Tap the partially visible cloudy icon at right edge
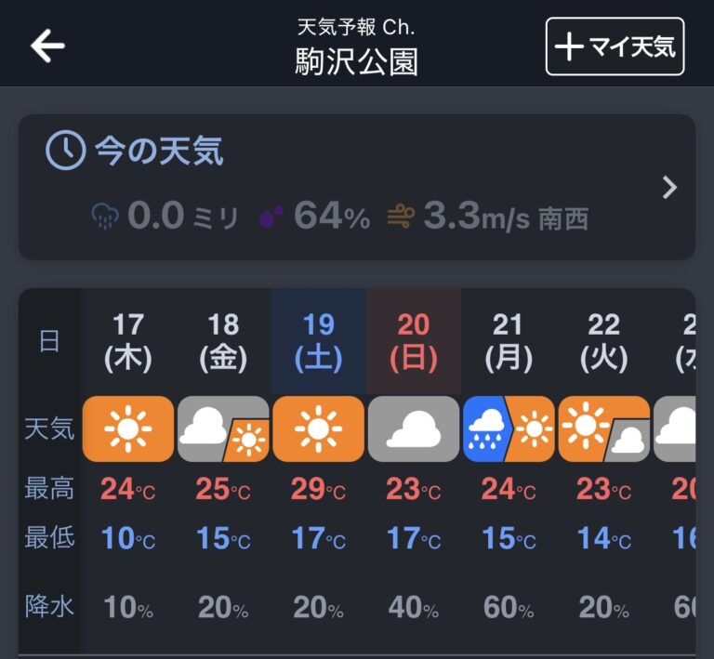Viewport: 714px width, 659px height. 674,428
